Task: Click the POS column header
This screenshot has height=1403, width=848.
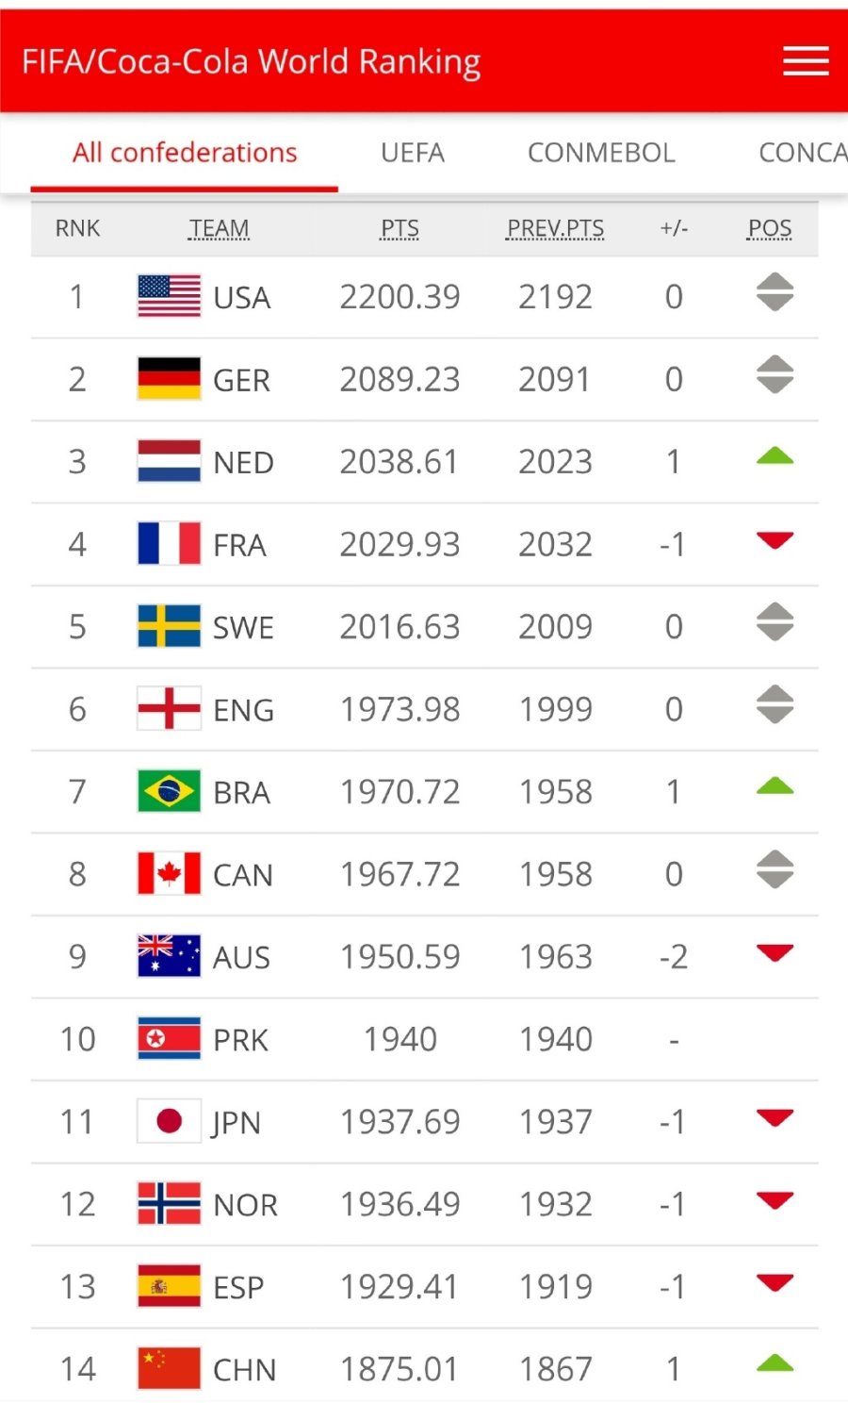Action: [770, 228]
